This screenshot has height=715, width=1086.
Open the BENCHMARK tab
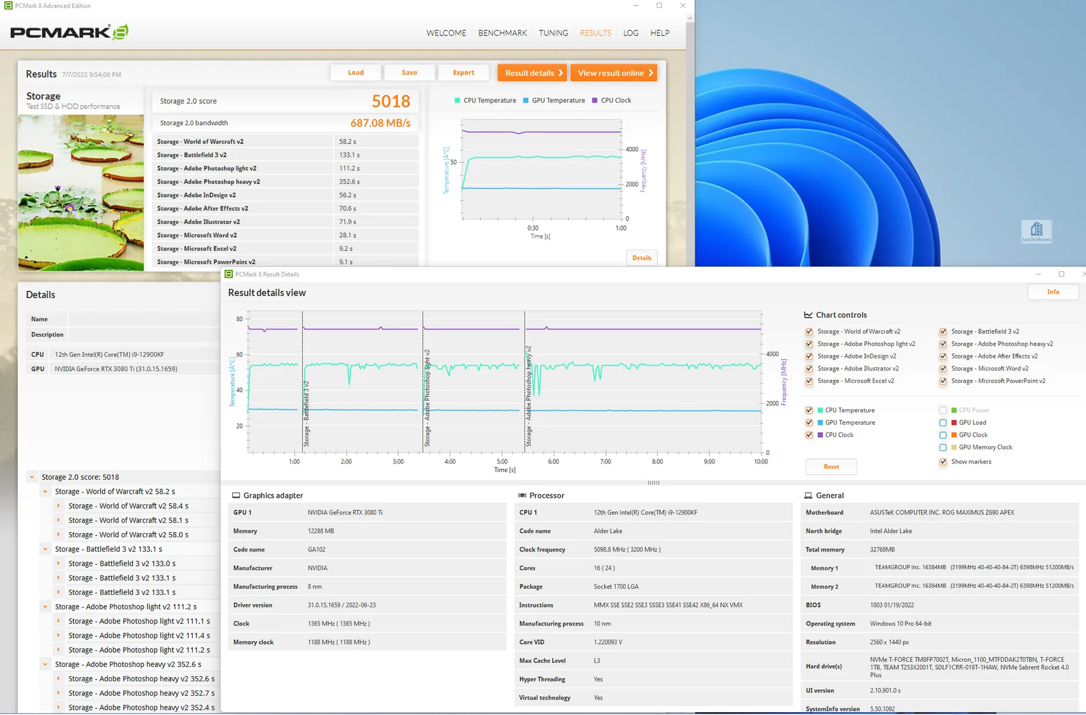coord(502,33)
